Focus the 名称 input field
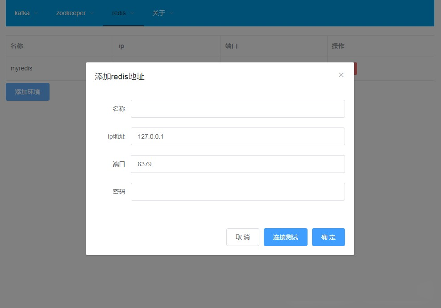Image resolution: width=441 pixels, height=308 pixels. coord(237,109)
